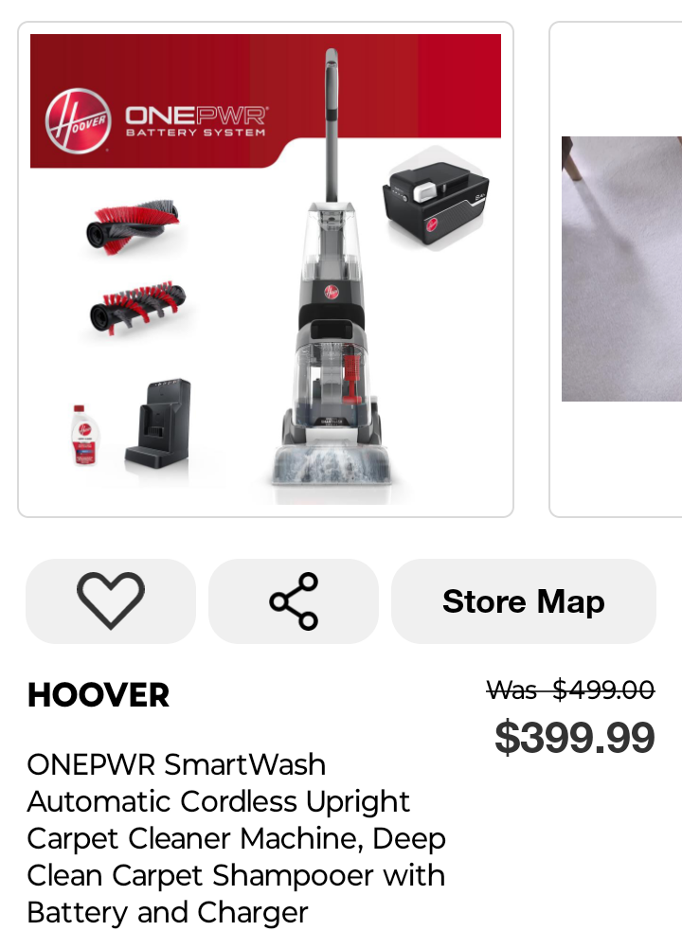Tap the cleaning solution bottle image
Screen dimensions: 682x949
pos(84,435)
